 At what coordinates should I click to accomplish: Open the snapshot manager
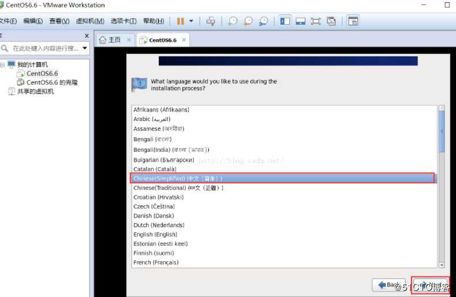tap(263, 21)
